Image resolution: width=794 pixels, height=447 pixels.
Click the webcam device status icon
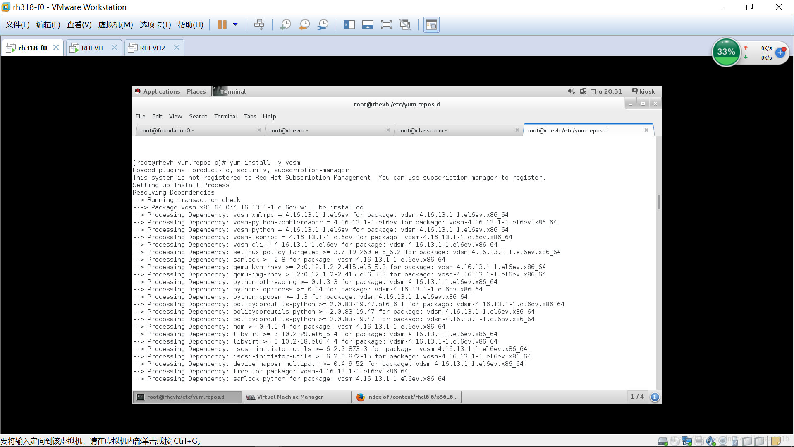pos(723,441)
